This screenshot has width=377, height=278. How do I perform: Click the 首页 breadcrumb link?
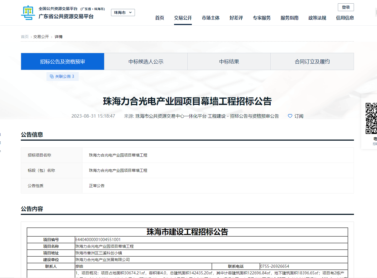25,37
